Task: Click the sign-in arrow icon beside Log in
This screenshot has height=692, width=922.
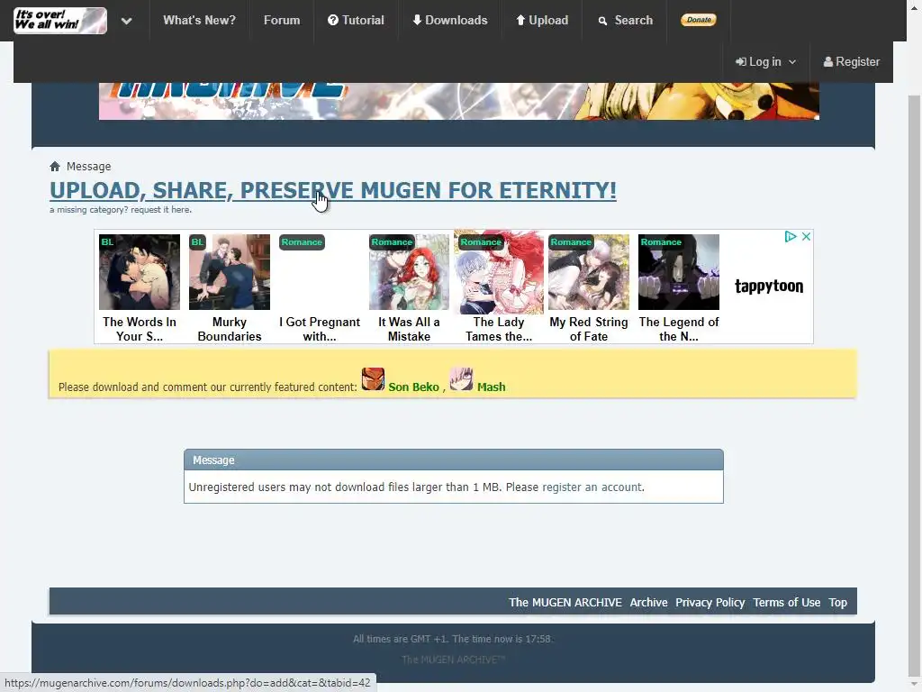Action: [x=741, y=62]
